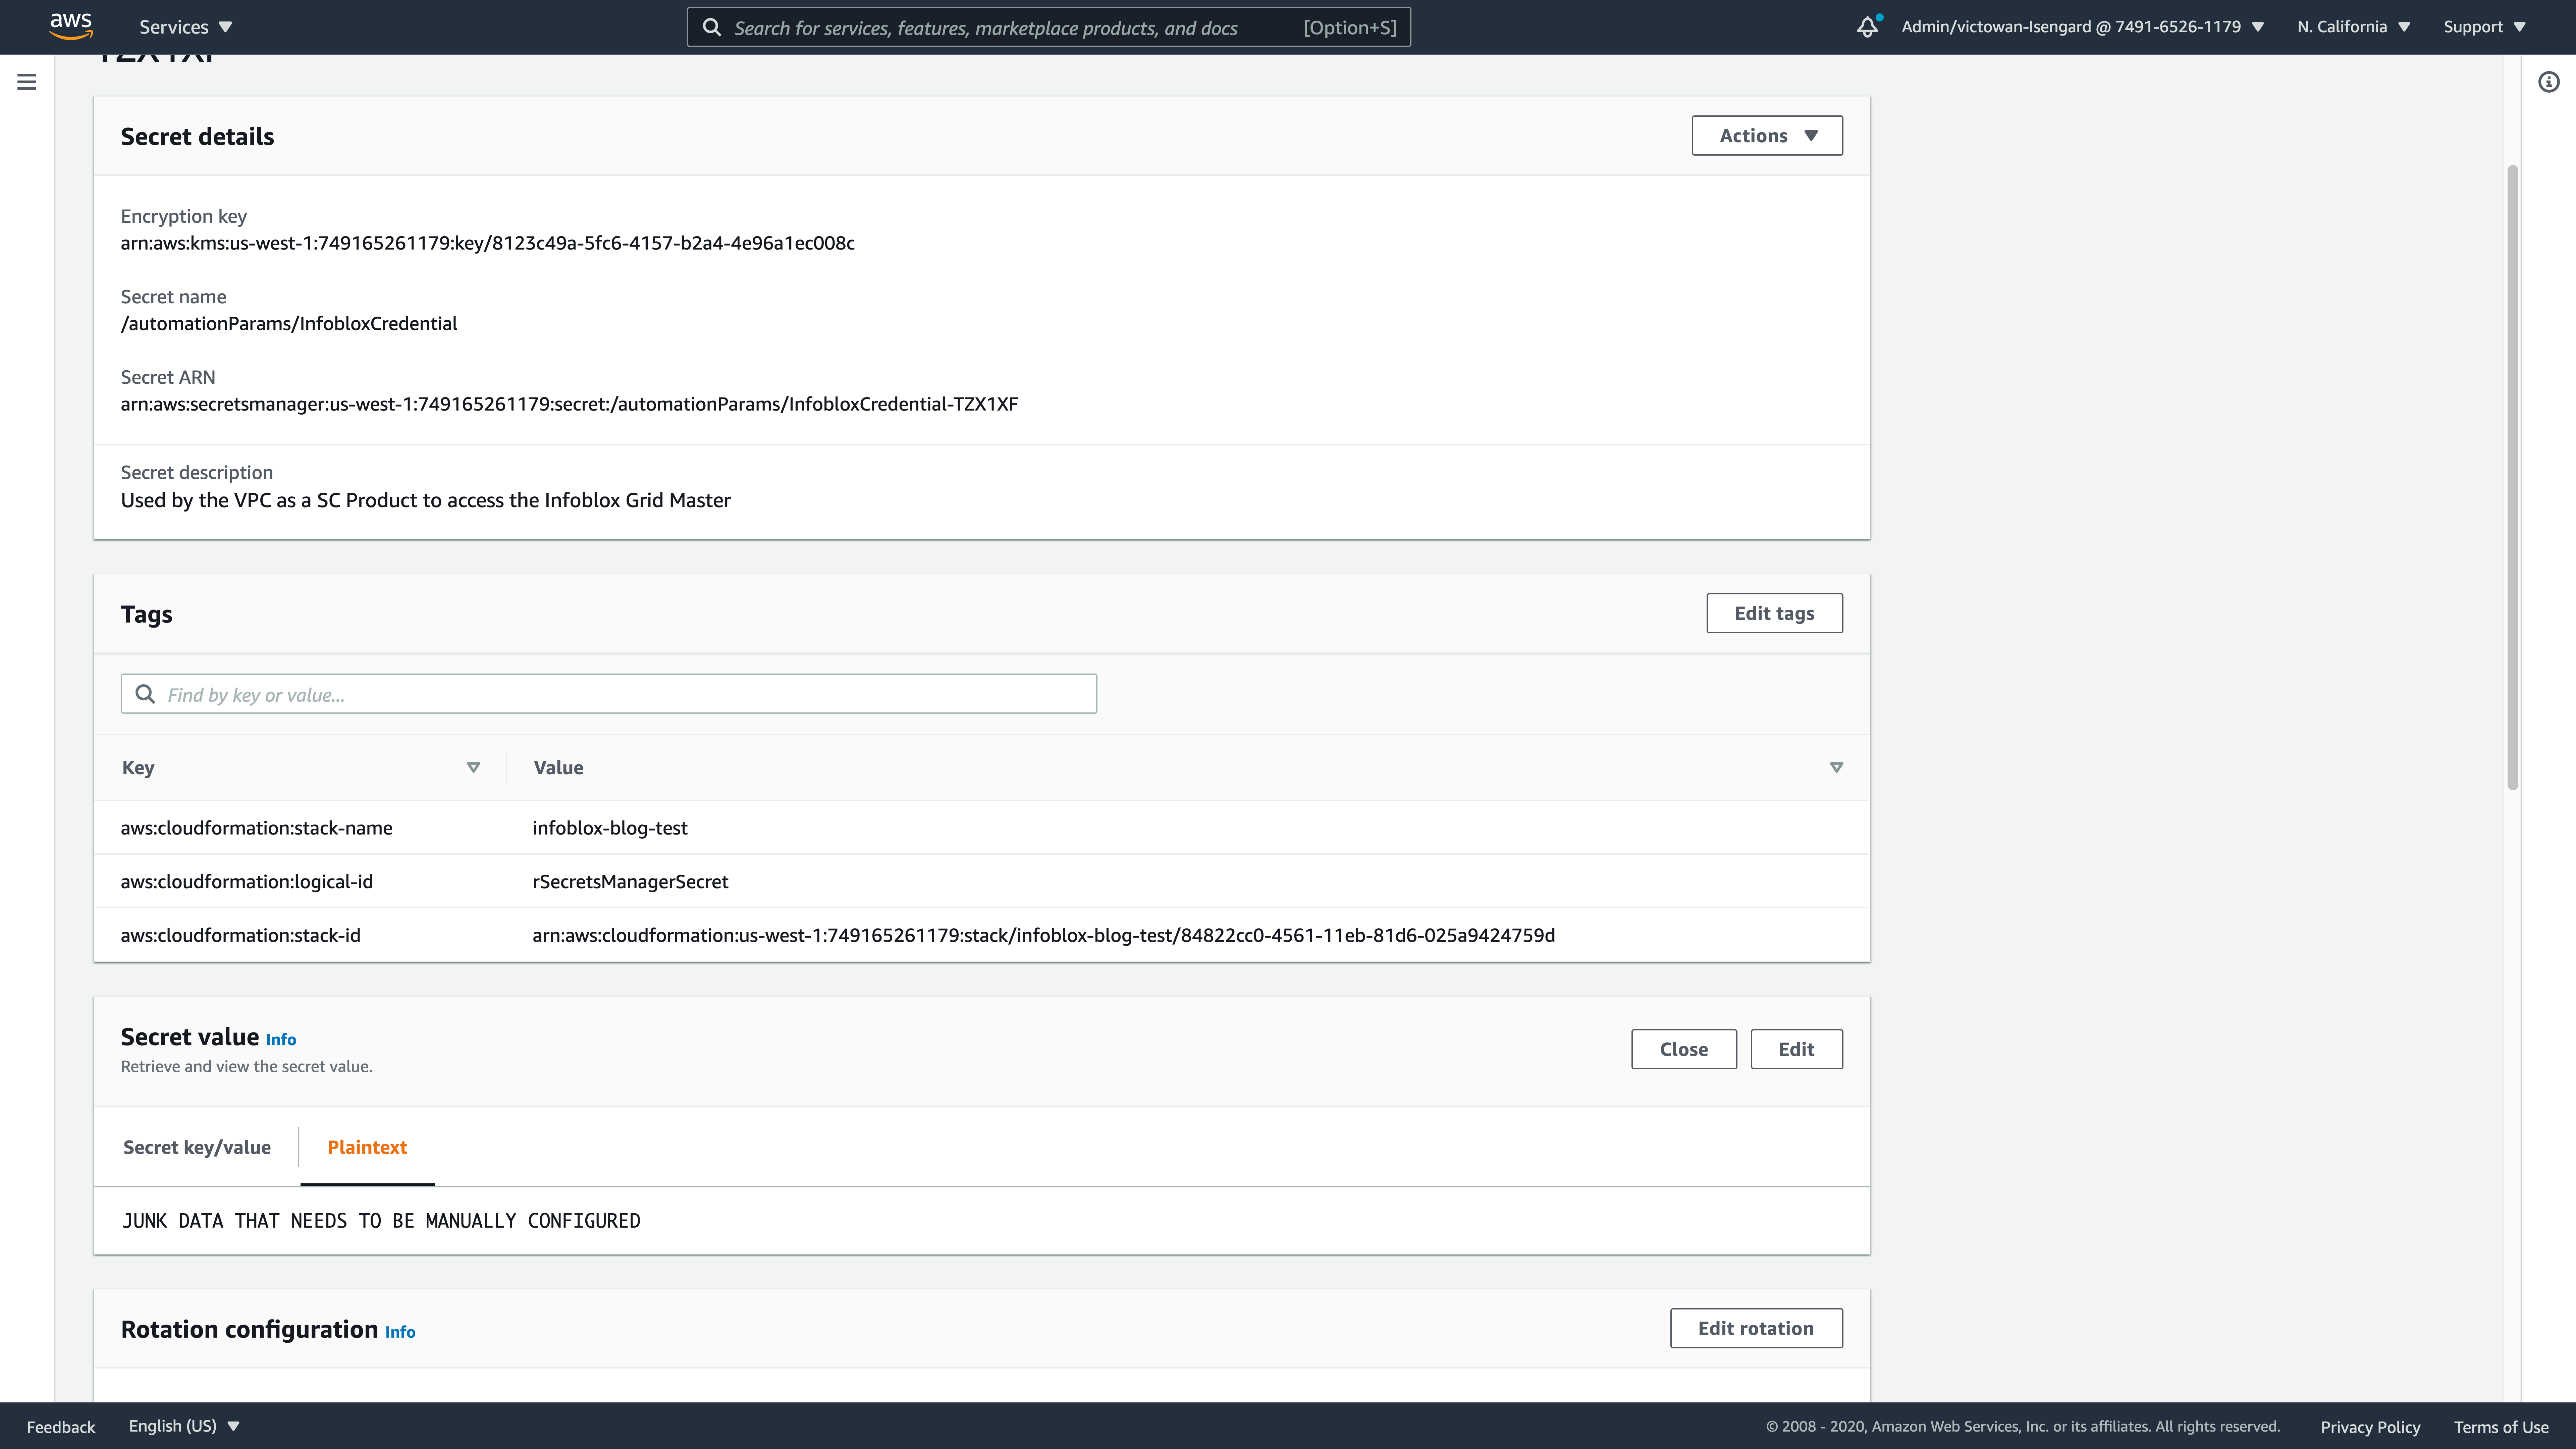Open the account Admin/victowan-Isengard dropdown

point(2083,27)
